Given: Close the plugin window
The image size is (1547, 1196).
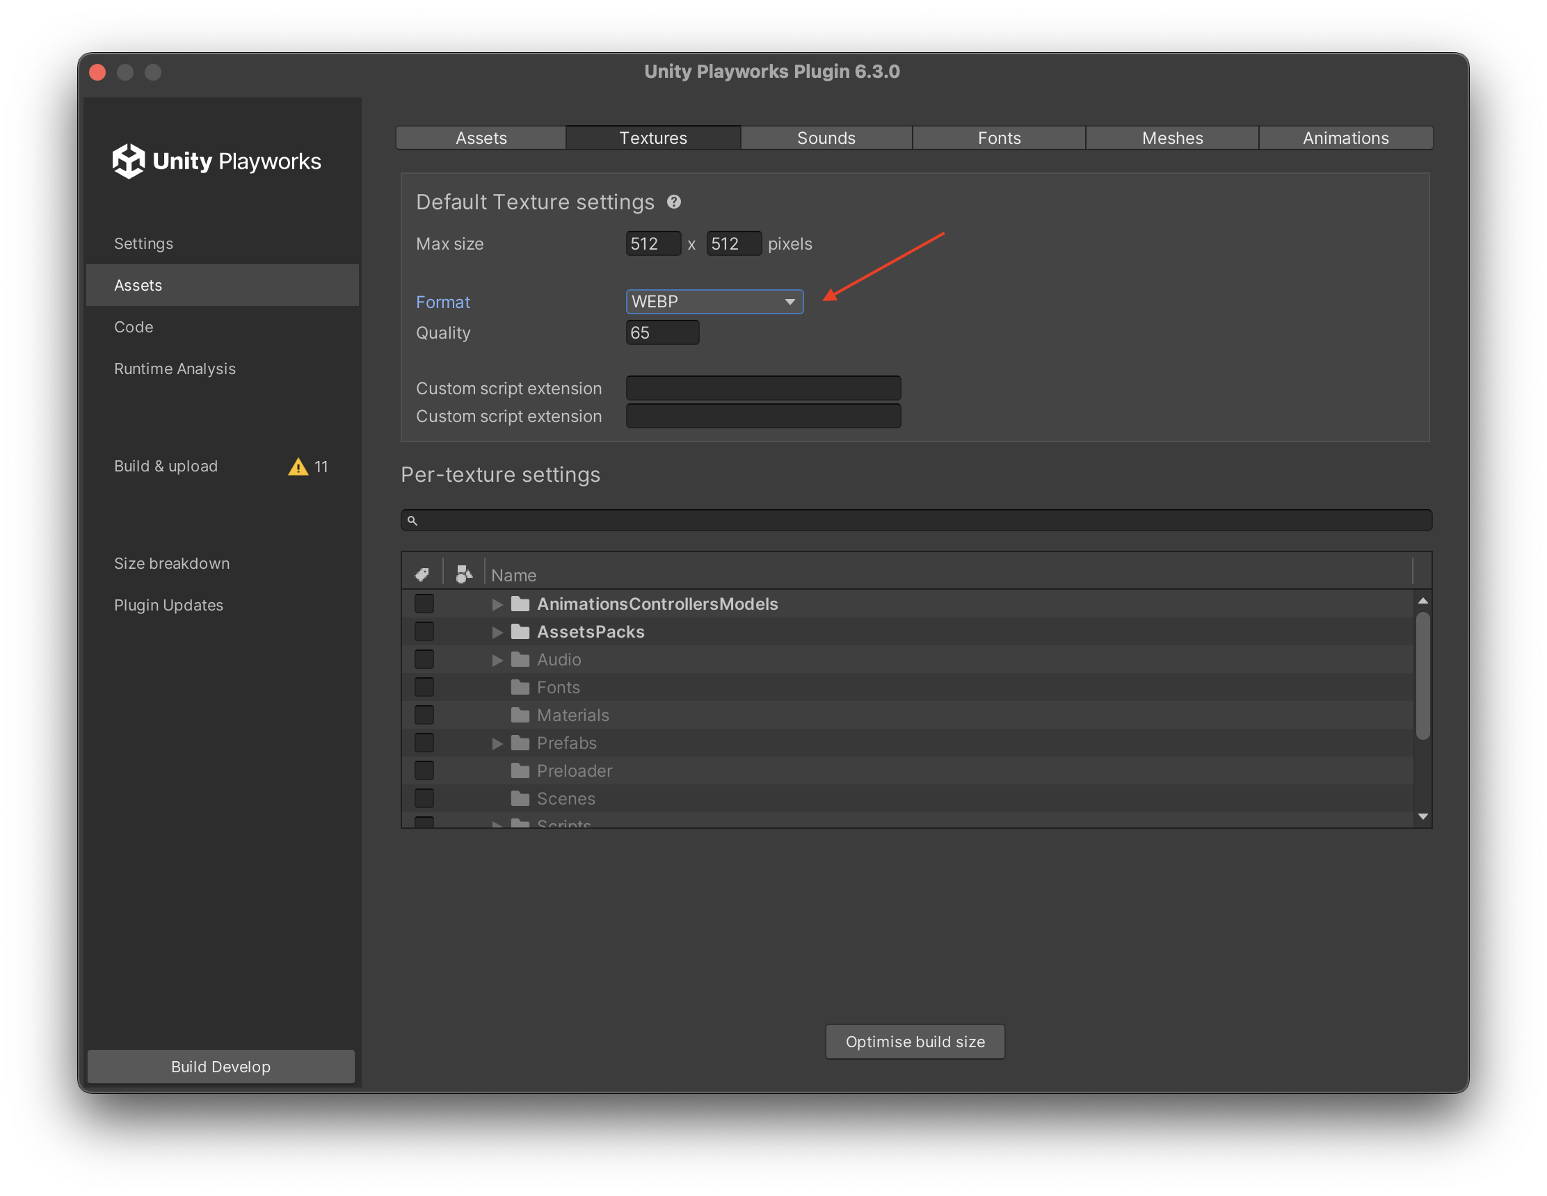Looking at the screenshot, I should coord(98,72).
